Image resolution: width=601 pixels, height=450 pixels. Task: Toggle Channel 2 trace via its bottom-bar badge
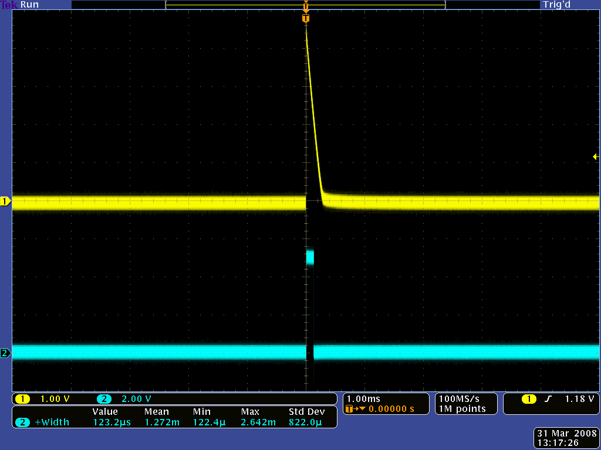pyautogui.click(x=104, y=398)
